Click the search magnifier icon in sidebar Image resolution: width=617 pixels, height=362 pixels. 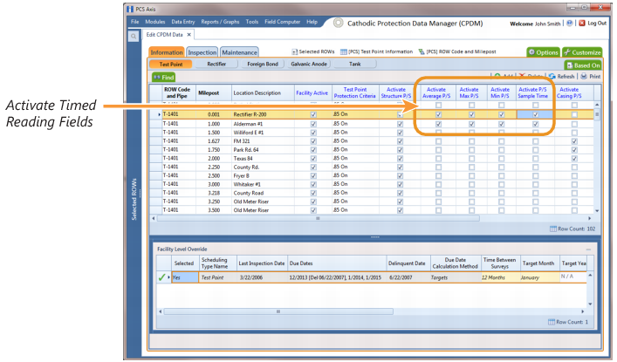134,37
